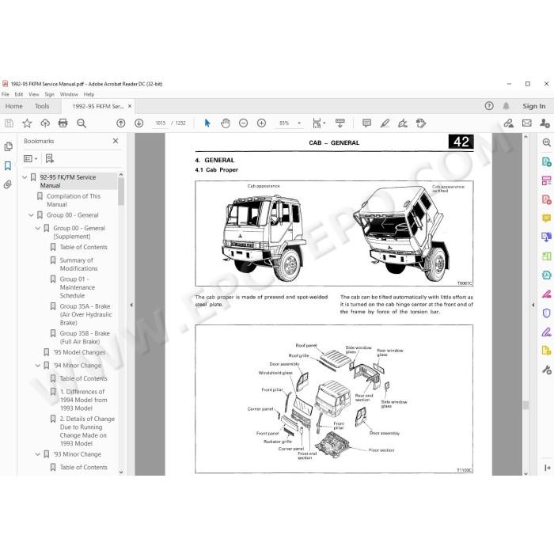Close the 1992-95 FKFM document tab
The height and width of the screenshot is (554, 554).
click(130, 106)
